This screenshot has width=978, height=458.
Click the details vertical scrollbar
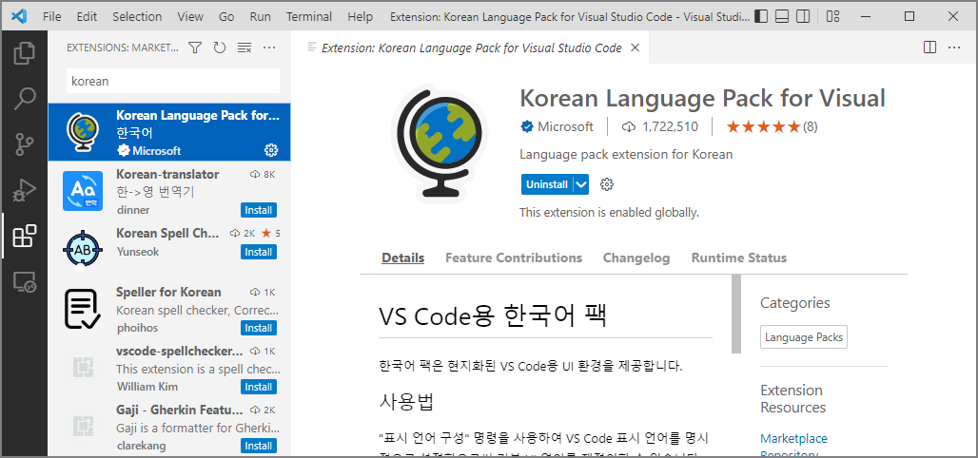(x=736, y=315)
